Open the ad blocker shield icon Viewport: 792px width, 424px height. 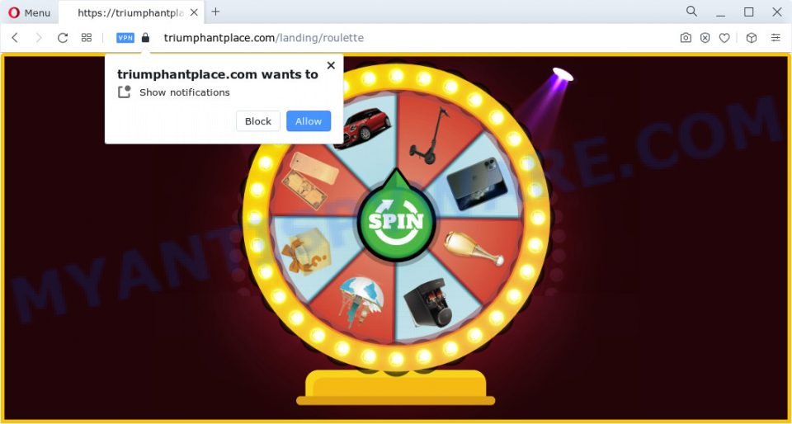(705, 38)
